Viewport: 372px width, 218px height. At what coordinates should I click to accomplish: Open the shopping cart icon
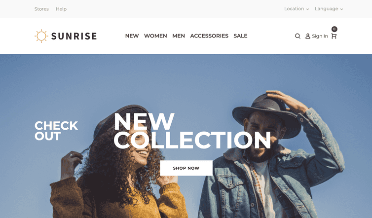[x=334, y=36]
